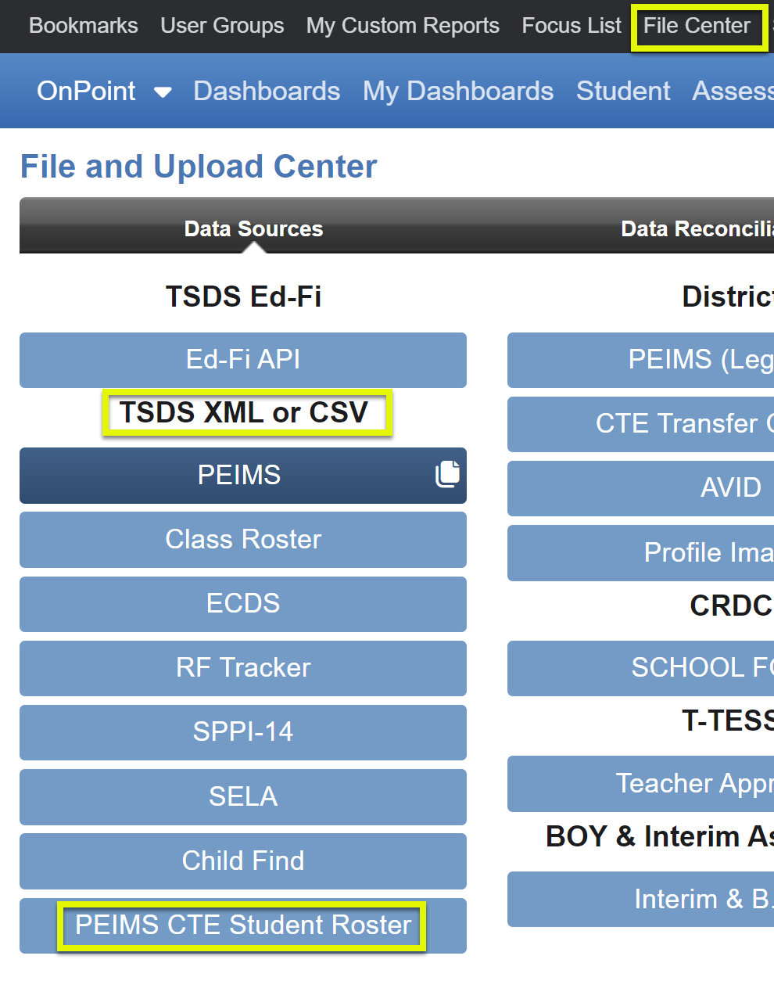Viewport: 774px width, 981px height.
Task: Open the File Center menu
Action: tap(697, 25)
